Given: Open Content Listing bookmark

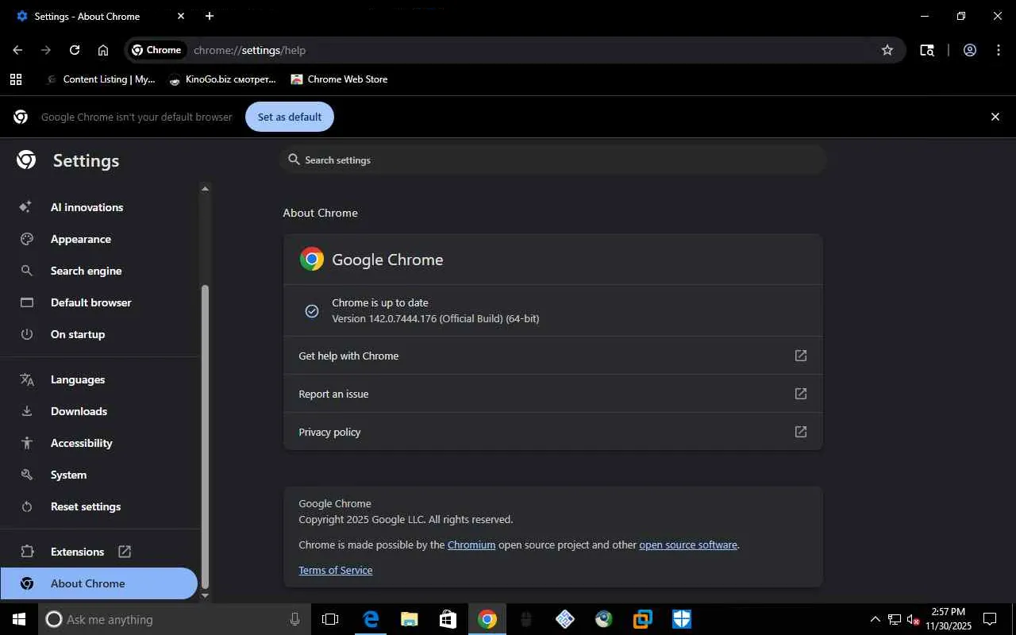Looking at the screenshot, I should click(101, 79).
